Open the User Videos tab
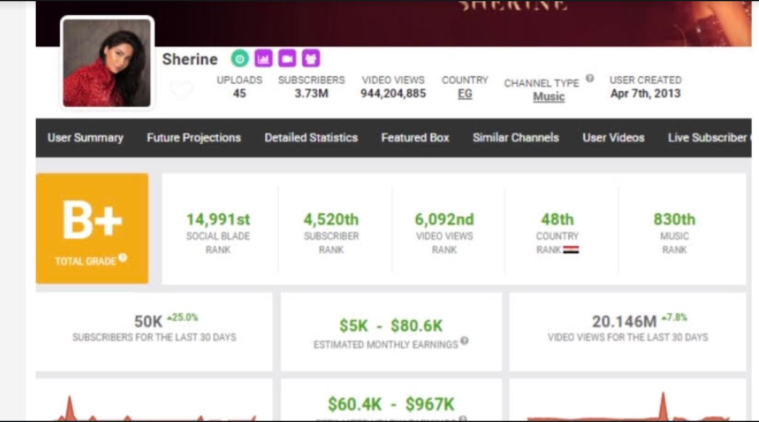This screenshot has height=422, width=759. 613,138
